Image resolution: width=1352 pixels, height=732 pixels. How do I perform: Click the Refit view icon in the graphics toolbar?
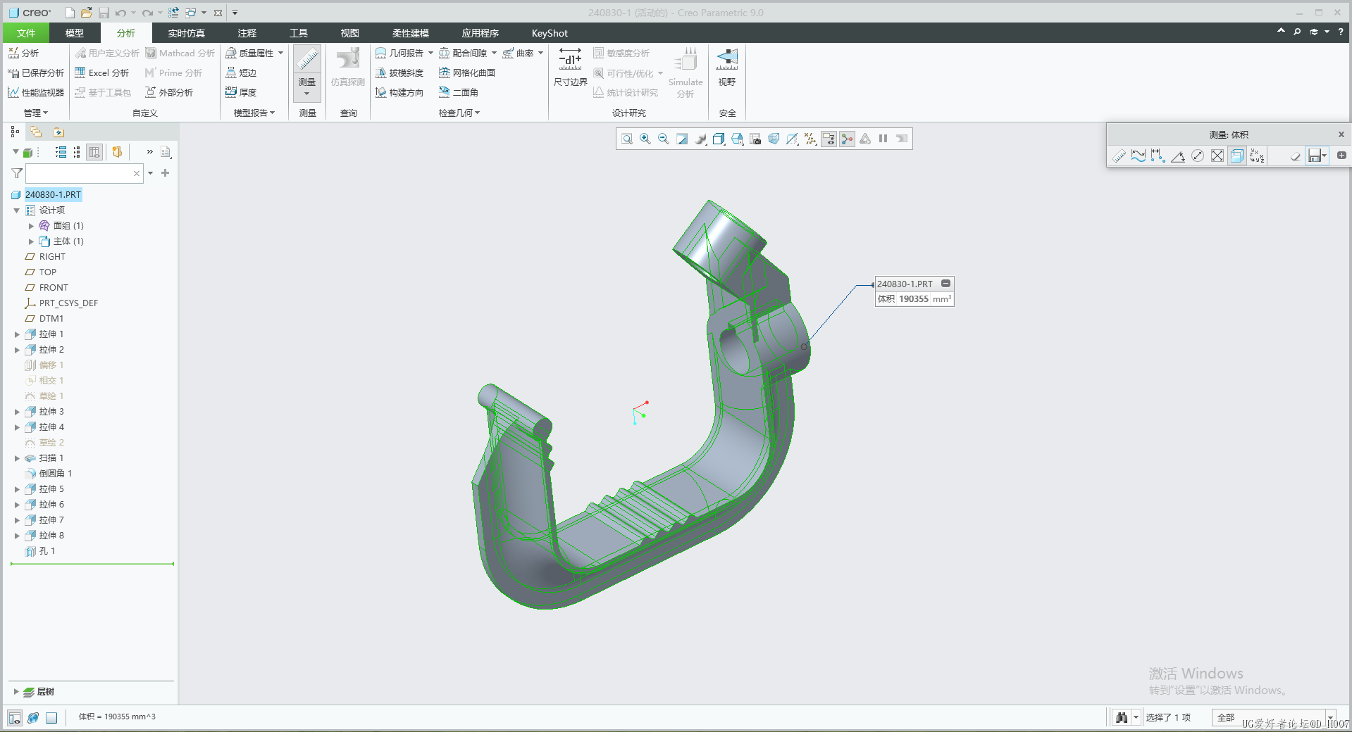point(627,139)
